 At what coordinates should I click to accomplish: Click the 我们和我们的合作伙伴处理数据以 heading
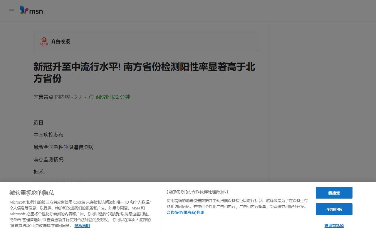pos(197,192)
